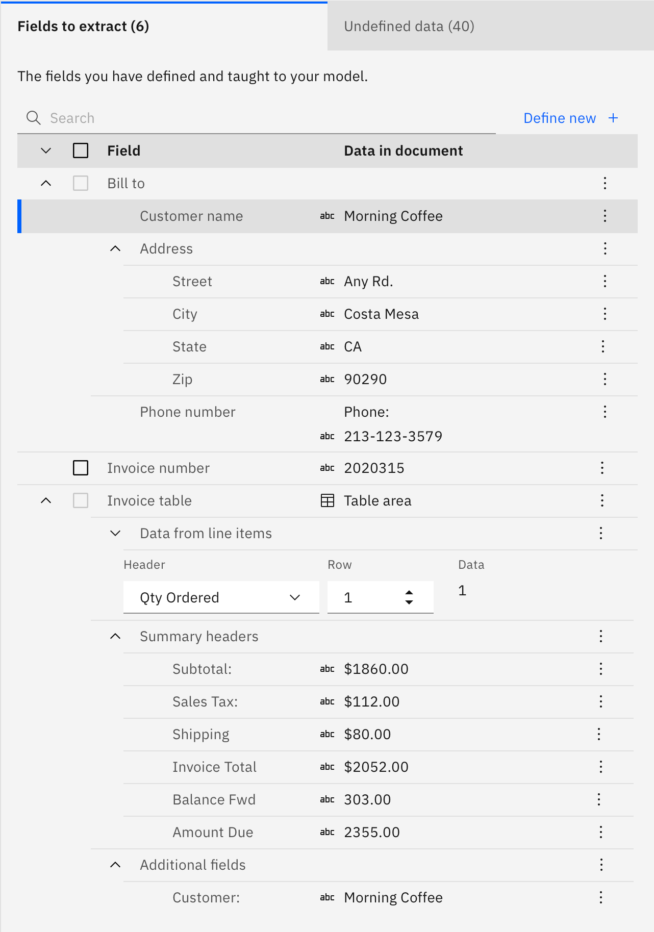
Task: Switch to the Undefined data (40) tab
Action: (x=409, y=26)
